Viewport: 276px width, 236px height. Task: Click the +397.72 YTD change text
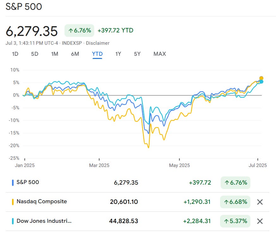115,30
